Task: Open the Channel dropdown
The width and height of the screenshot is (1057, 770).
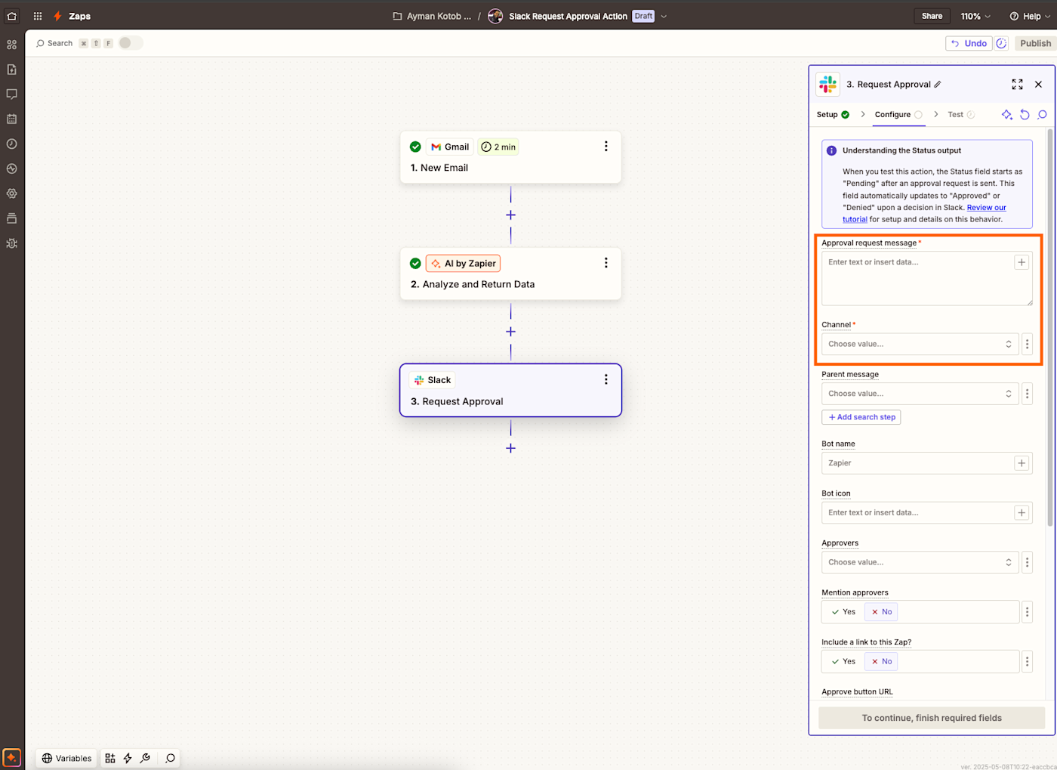Action: [x=920, y=344]
